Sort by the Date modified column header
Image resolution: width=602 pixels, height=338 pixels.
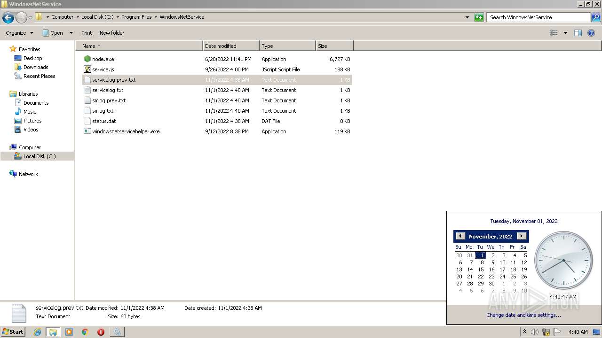[x=231, y=46]
